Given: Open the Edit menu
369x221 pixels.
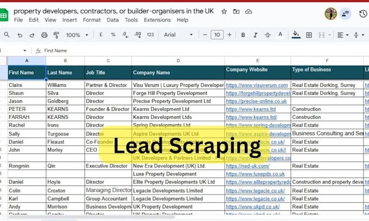Looking at the screenshot, I should pos(34,20).
